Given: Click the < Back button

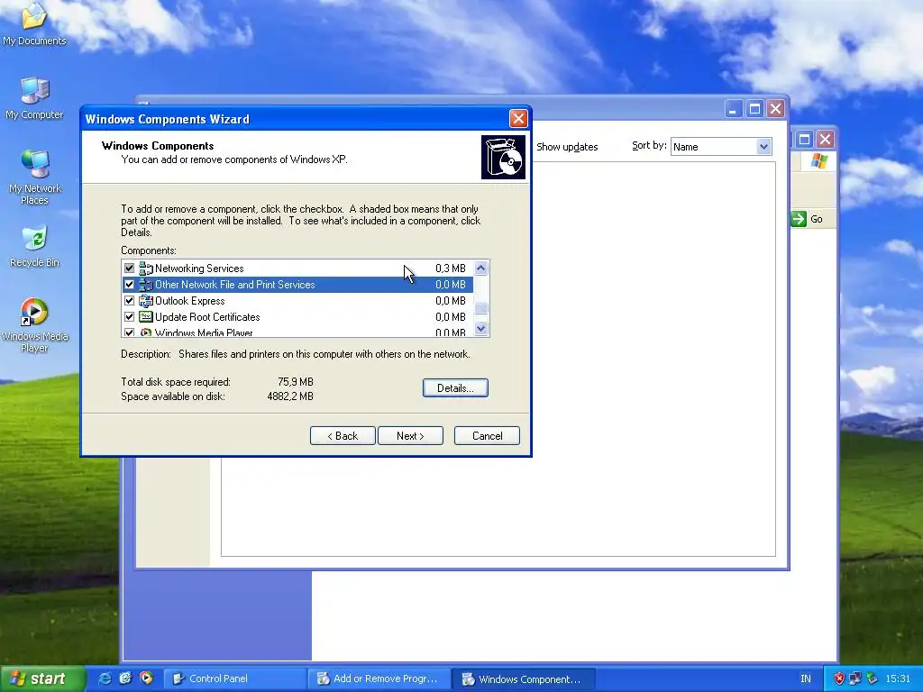Looking at the screenshot, I should (x=343, y=436).
